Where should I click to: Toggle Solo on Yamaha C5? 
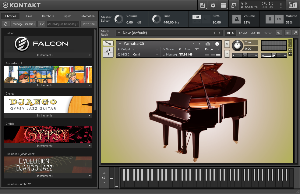click(x=227, y=44)
